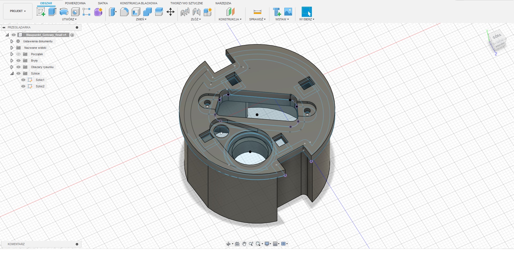Switch to the POWIERZCHNIA tab

[75, 3]
